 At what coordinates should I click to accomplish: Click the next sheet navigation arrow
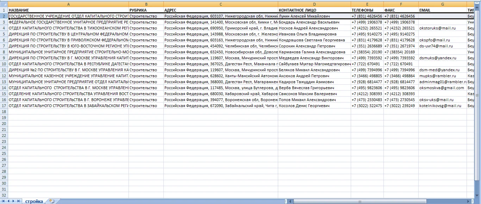[x=13, y=201]
